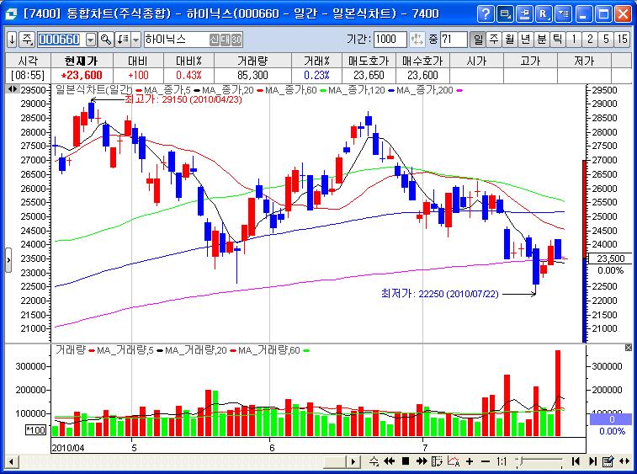The image size is (637, 474).
Task: Select the 일 (daily) period toggle
Action: click(478, 40)
